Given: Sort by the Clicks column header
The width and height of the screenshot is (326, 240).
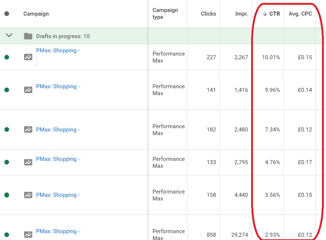Looking at the screenshot, I should 208,14.
